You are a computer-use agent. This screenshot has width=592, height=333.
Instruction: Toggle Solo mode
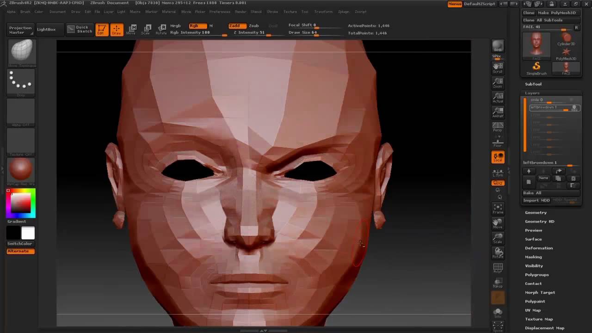(x=498, y=313)
